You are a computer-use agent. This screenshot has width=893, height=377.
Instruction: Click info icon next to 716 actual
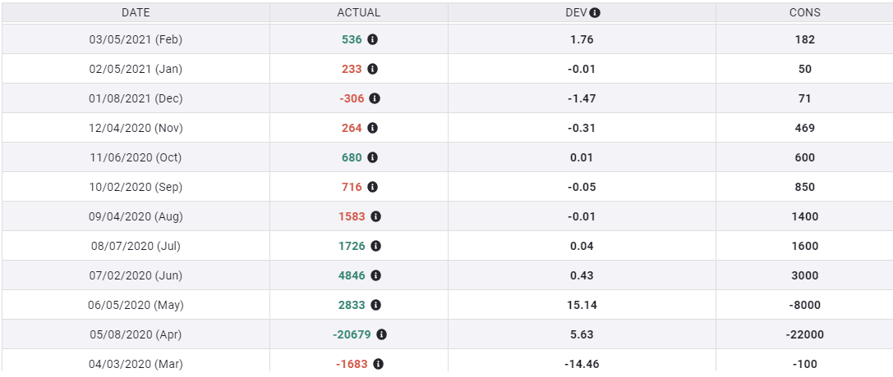point(372,187)
